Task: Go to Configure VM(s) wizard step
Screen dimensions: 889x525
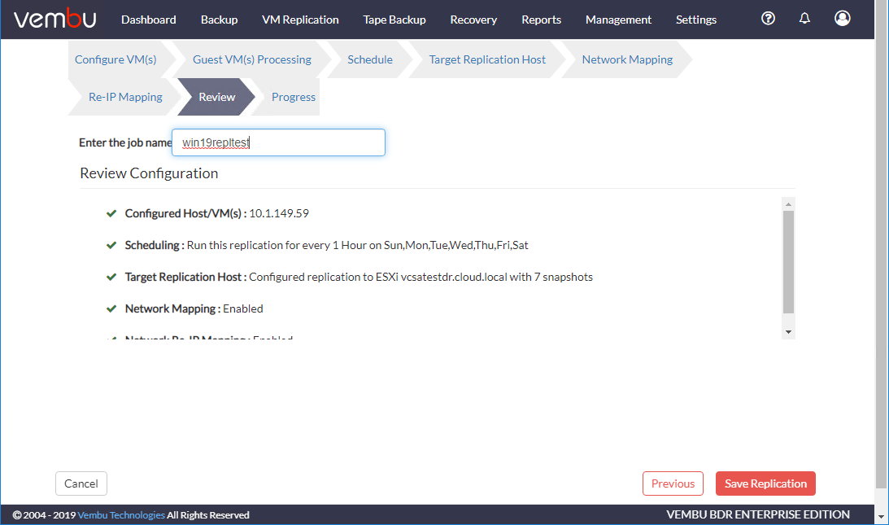Action: click(115, 59)
